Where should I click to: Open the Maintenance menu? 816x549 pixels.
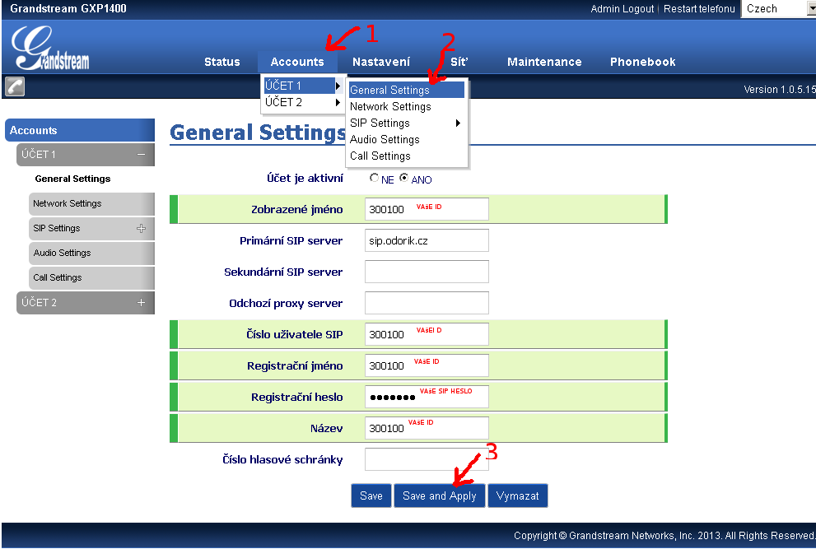point(544,62)
